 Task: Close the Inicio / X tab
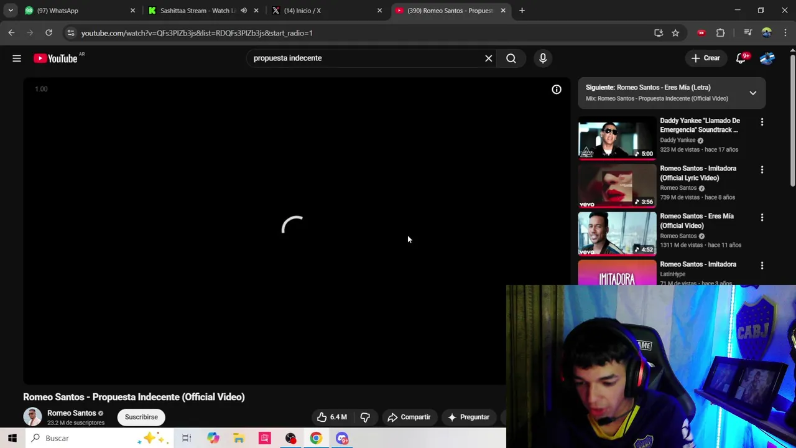pyautogui.click(x=379, y=11)
